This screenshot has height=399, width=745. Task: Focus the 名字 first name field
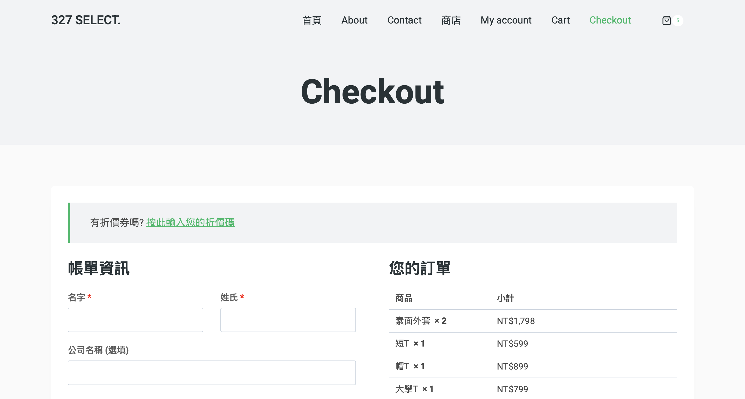click(135, 320)
